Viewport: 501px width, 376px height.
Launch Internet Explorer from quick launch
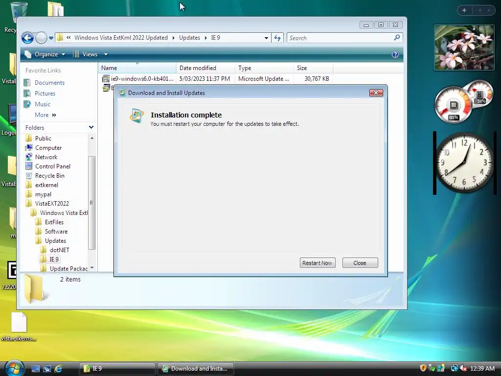[x=58, y=369]
